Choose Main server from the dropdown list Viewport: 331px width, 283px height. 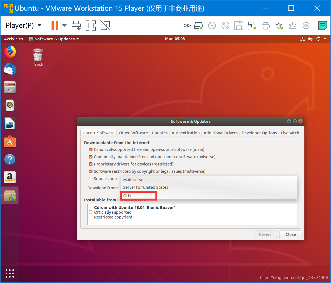(209, 180)
